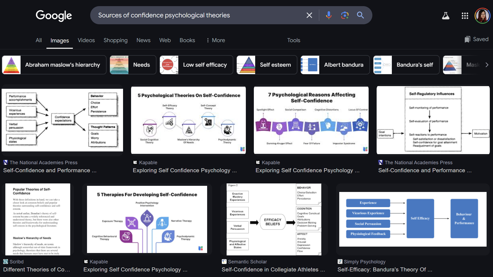Filter by Self esteem chip
The height and width of the screenshot is (277, 493).
tap(267, 65)
